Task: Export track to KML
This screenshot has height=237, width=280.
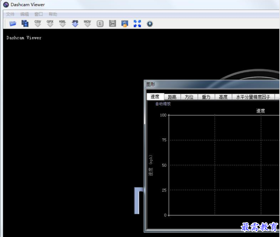Action: pos(63,23)
